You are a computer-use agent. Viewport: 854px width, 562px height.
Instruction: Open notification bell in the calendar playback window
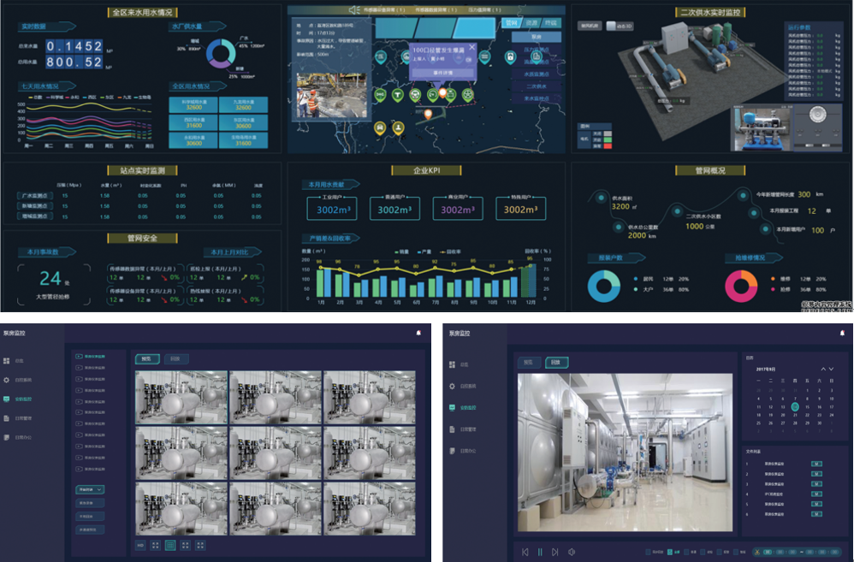842,333
